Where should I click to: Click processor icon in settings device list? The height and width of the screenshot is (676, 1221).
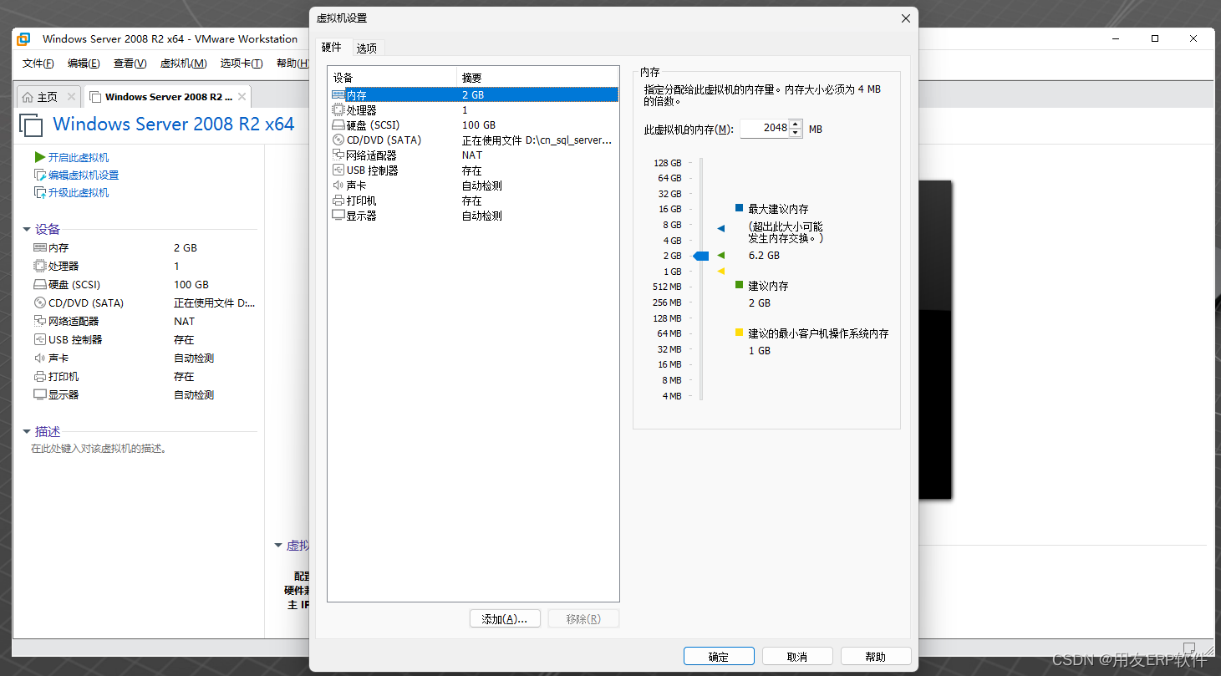(x=338, y=110)
